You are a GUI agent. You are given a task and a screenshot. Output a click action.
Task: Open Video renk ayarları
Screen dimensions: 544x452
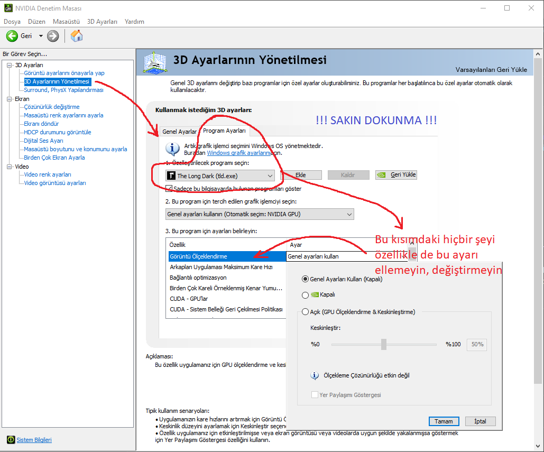(x=48, y=174)
